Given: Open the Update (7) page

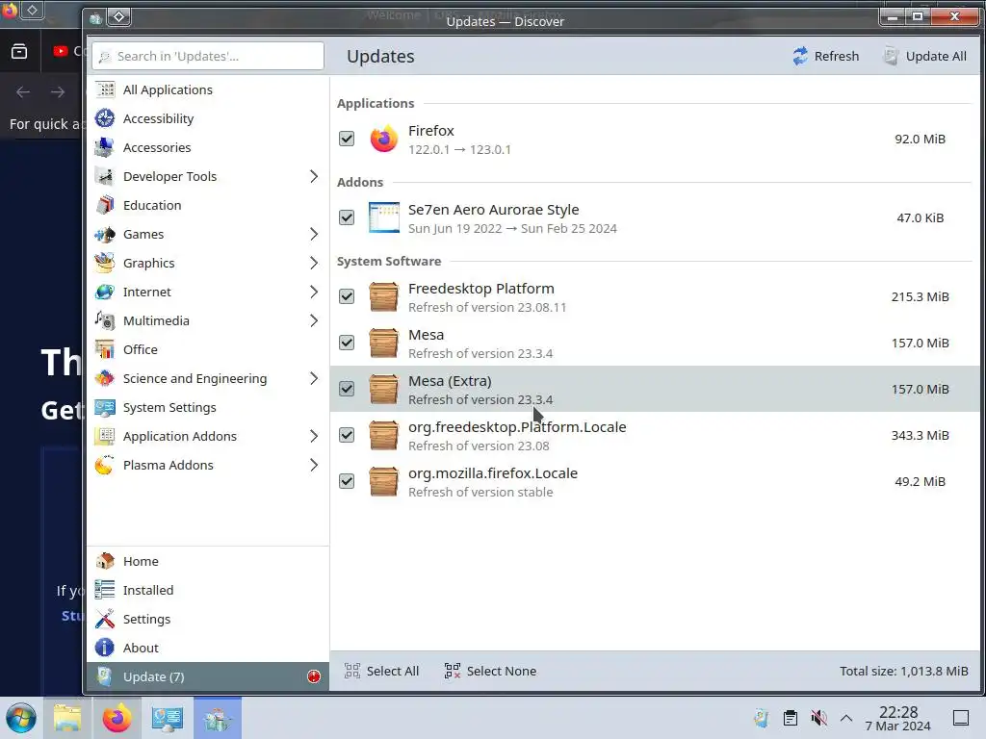Looking at the screenshot, I should point(208,676).
